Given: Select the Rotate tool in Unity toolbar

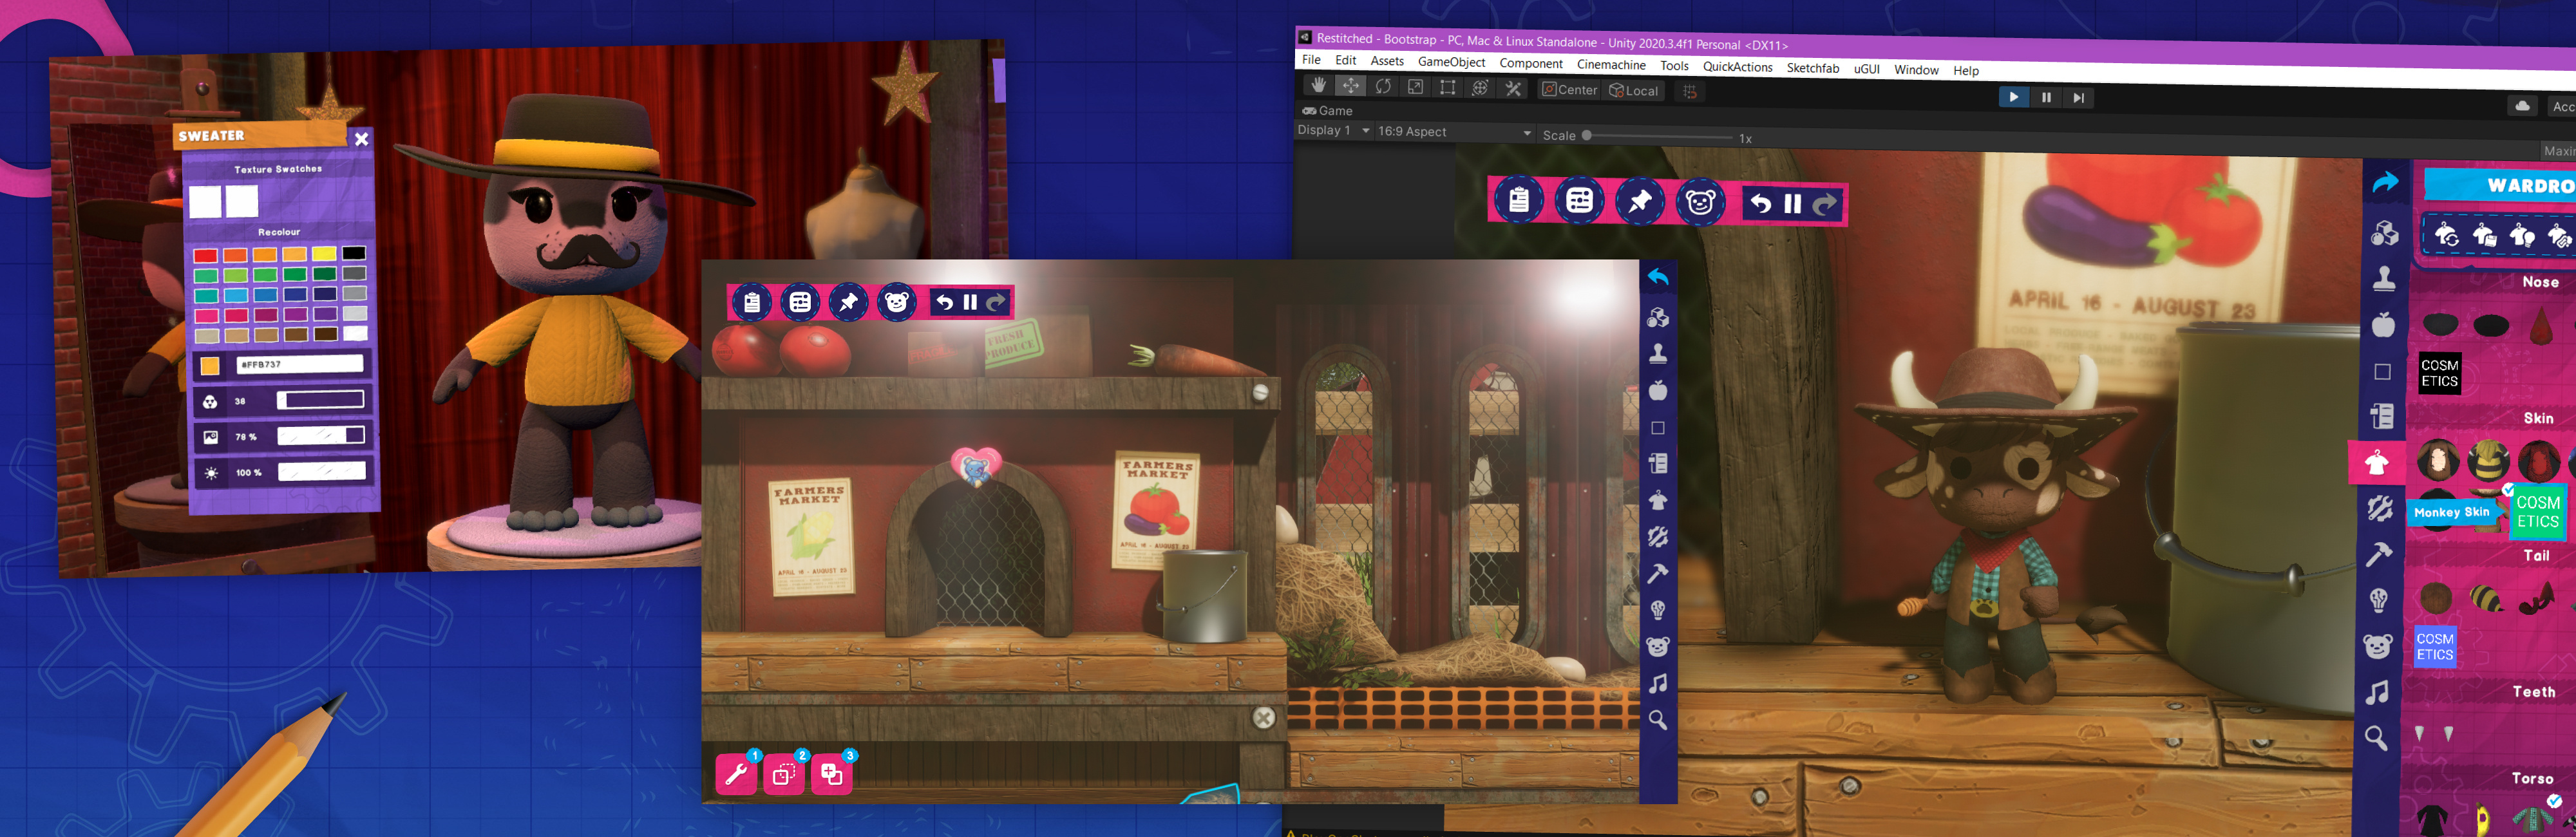Looking at the screenshot, I should click(x=1383, y=87).
